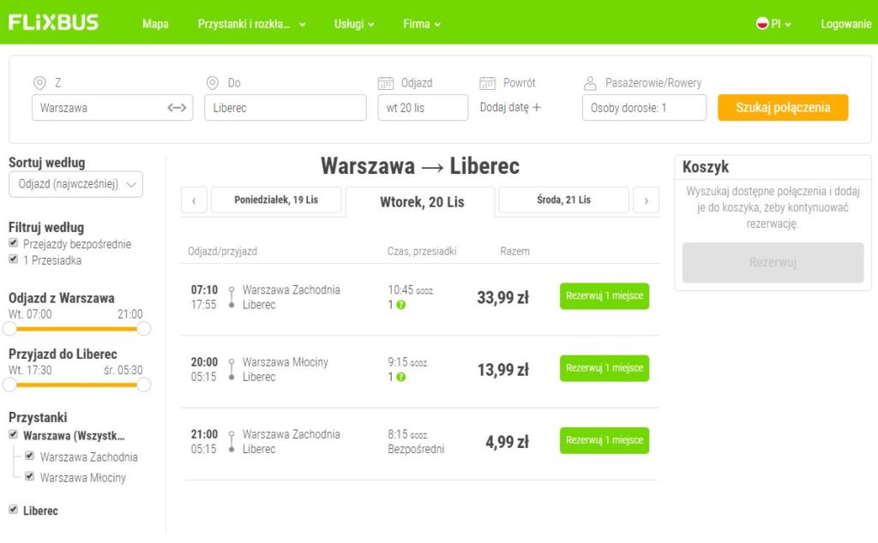
Task: Click the 10:45 godz. duration text
Action: [x=411, y=289]
